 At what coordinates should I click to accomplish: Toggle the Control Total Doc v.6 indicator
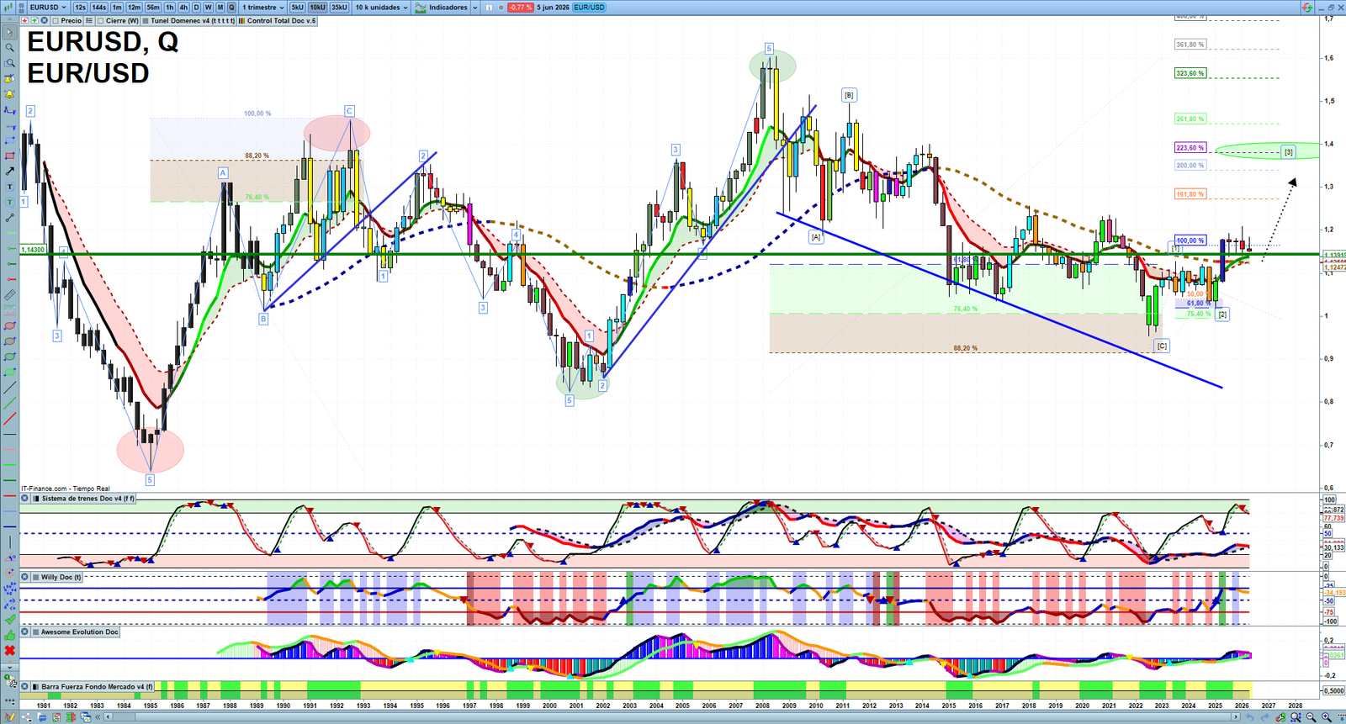click(241, 21)
